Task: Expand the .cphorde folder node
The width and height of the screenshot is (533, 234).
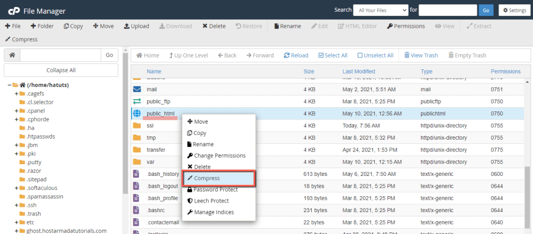Action: (17, 119)
